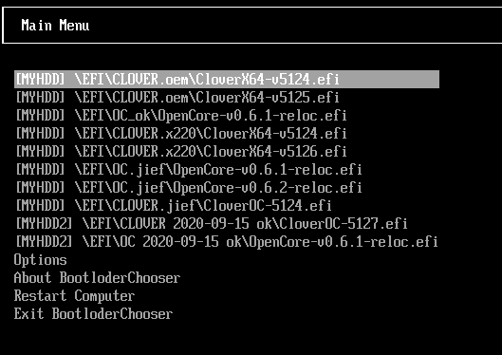Open the Options menu item
The width and height of the screenshot is (502, 355).
pos(41,260)
